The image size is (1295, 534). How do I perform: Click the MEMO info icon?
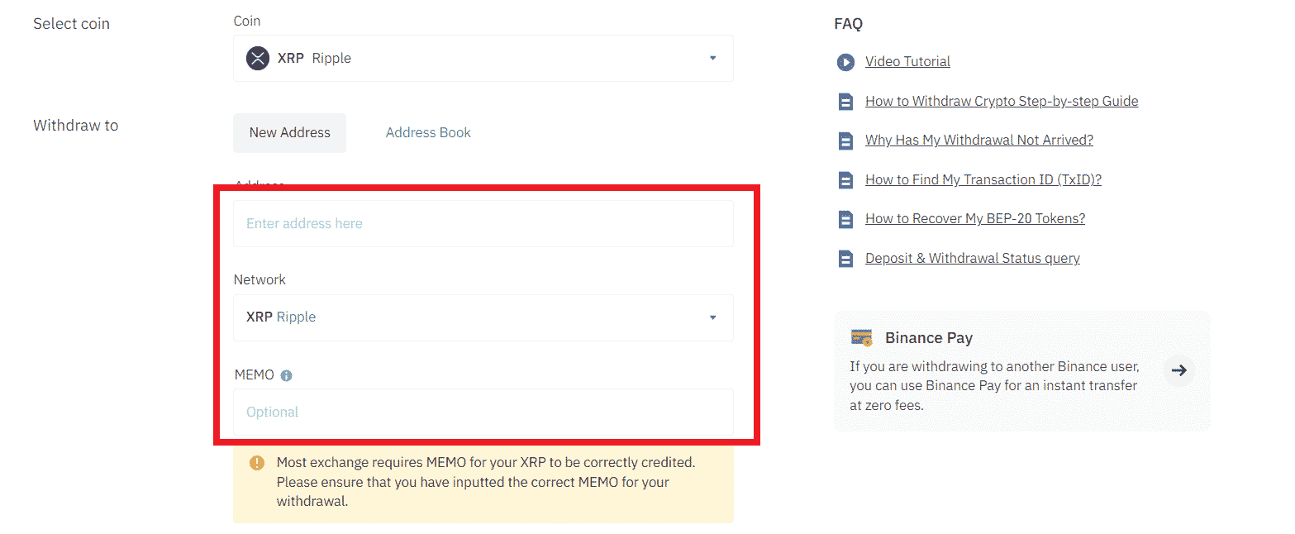(x=286, y=375)
